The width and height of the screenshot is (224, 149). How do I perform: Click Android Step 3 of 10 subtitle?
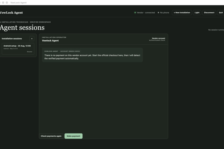(x=11, y=49)
